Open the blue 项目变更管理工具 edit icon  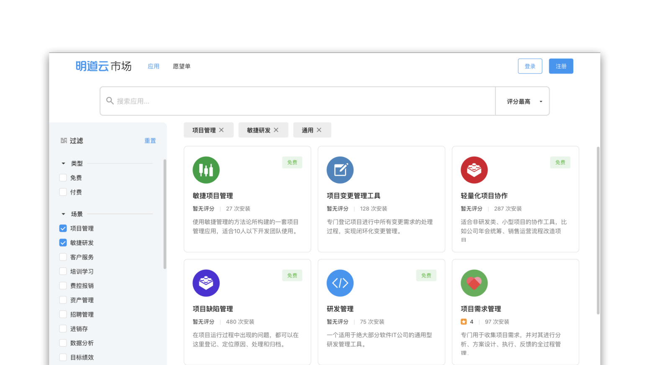pos(340,170)
